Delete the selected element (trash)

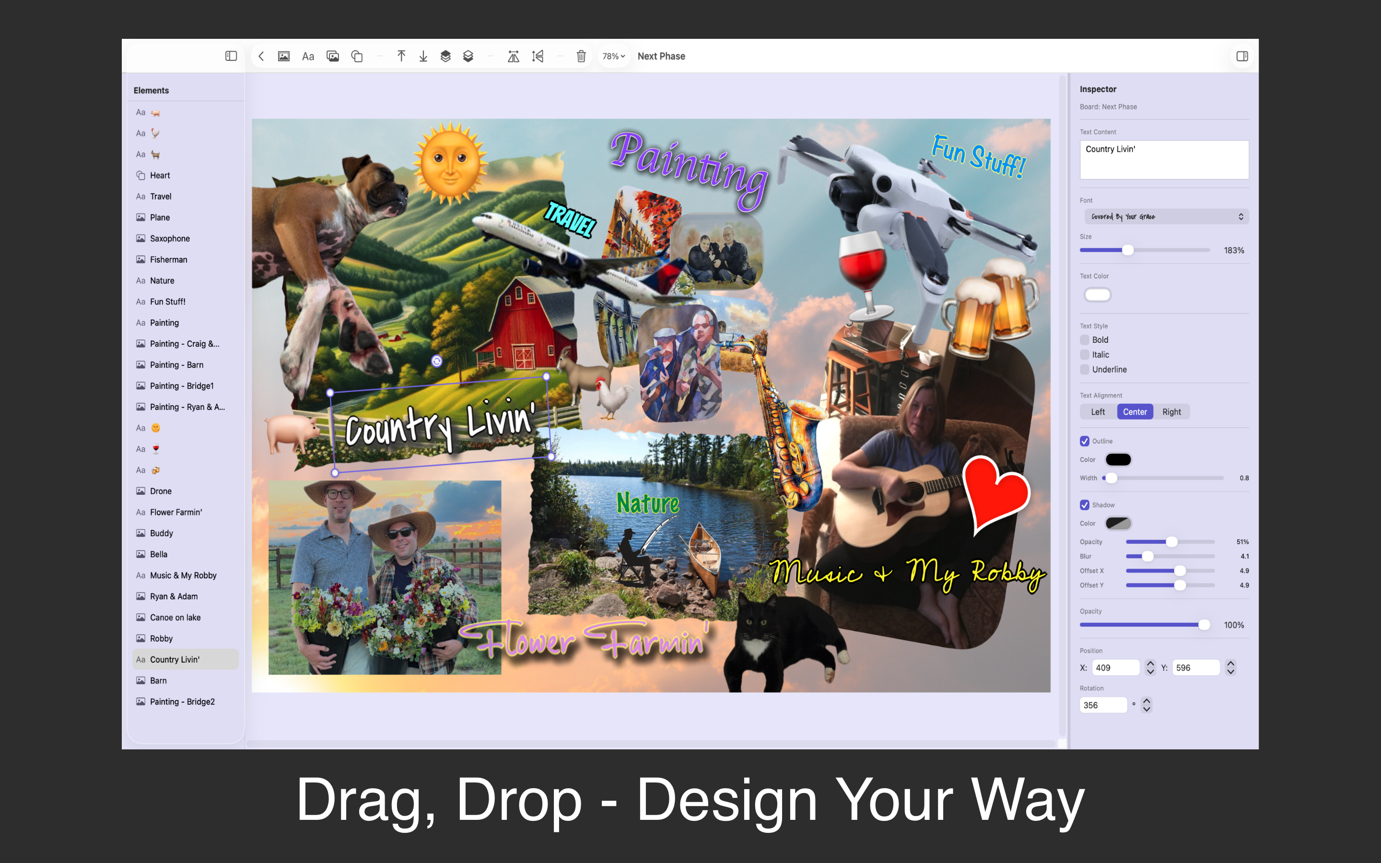581,56
